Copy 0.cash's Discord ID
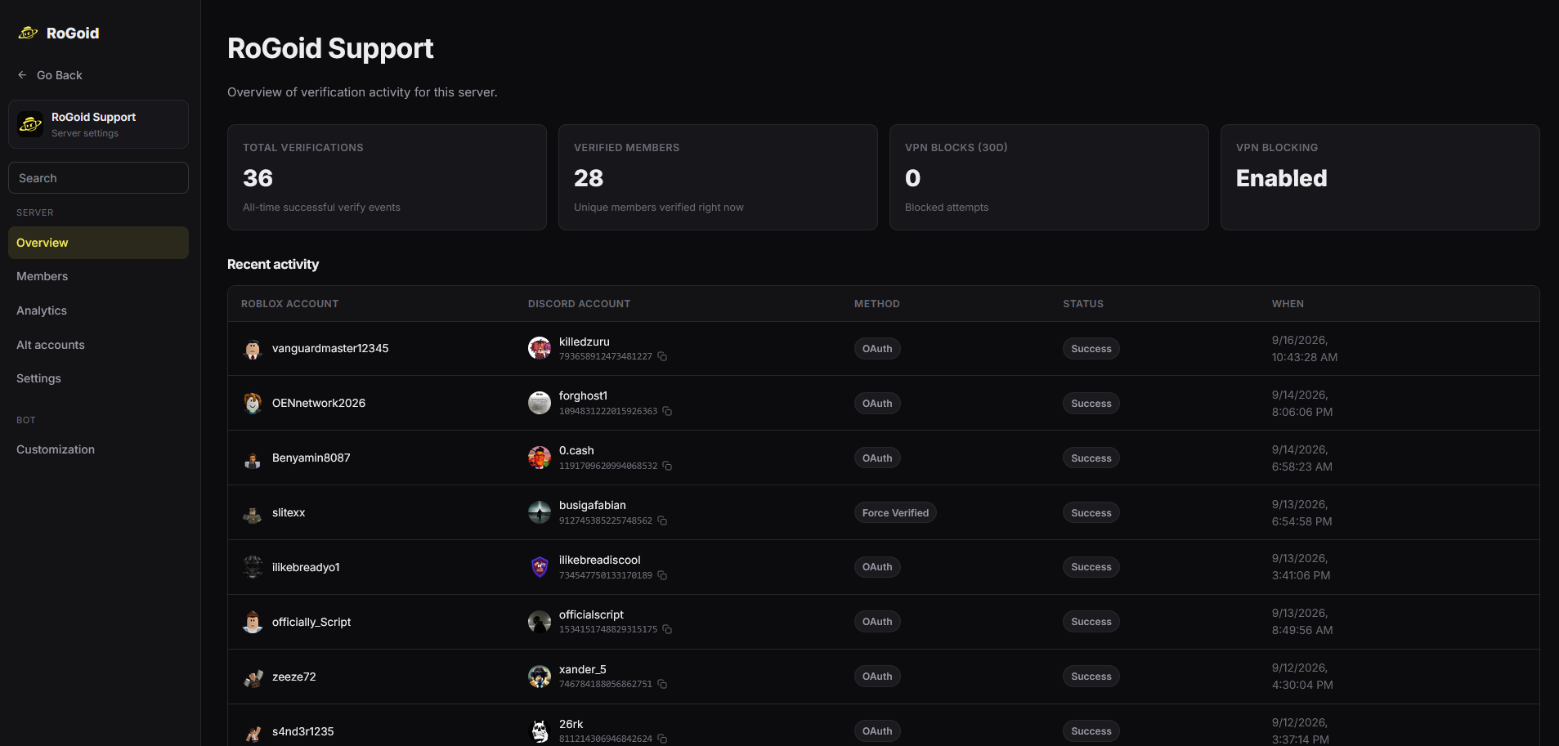 pos(667,466)
